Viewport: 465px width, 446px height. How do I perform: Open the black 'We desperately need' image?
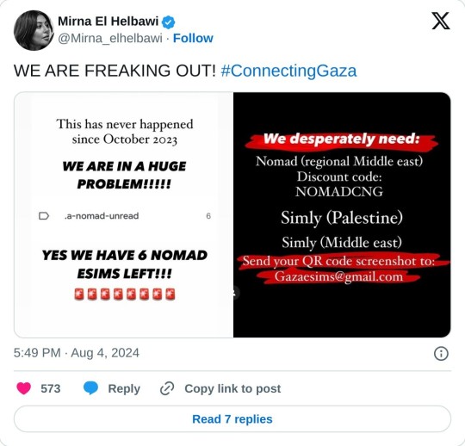342,214
